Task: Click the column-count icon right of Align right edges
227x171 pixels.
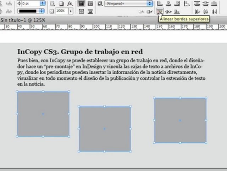Action: pyautogui.click(x=187, y=4)
